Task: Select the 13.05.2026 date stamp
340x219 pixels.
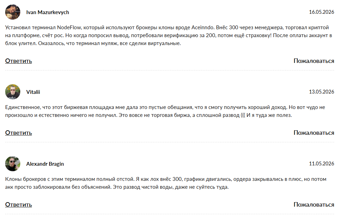Action: point(321,92)
